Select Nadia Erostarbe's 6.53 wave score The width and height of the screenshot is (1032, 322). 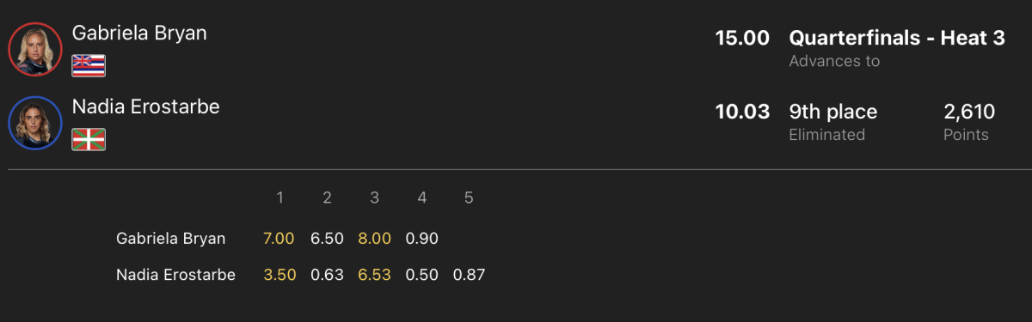374,275
